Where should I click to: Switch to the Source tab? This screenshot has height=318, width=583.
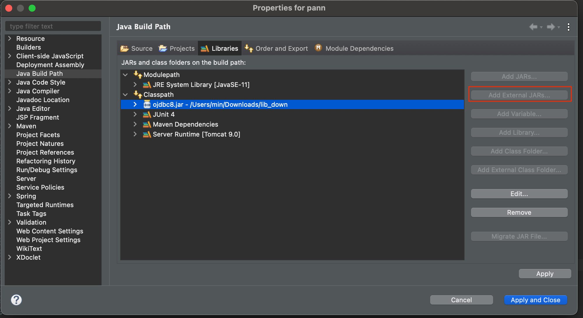click(x=137, y=48)
